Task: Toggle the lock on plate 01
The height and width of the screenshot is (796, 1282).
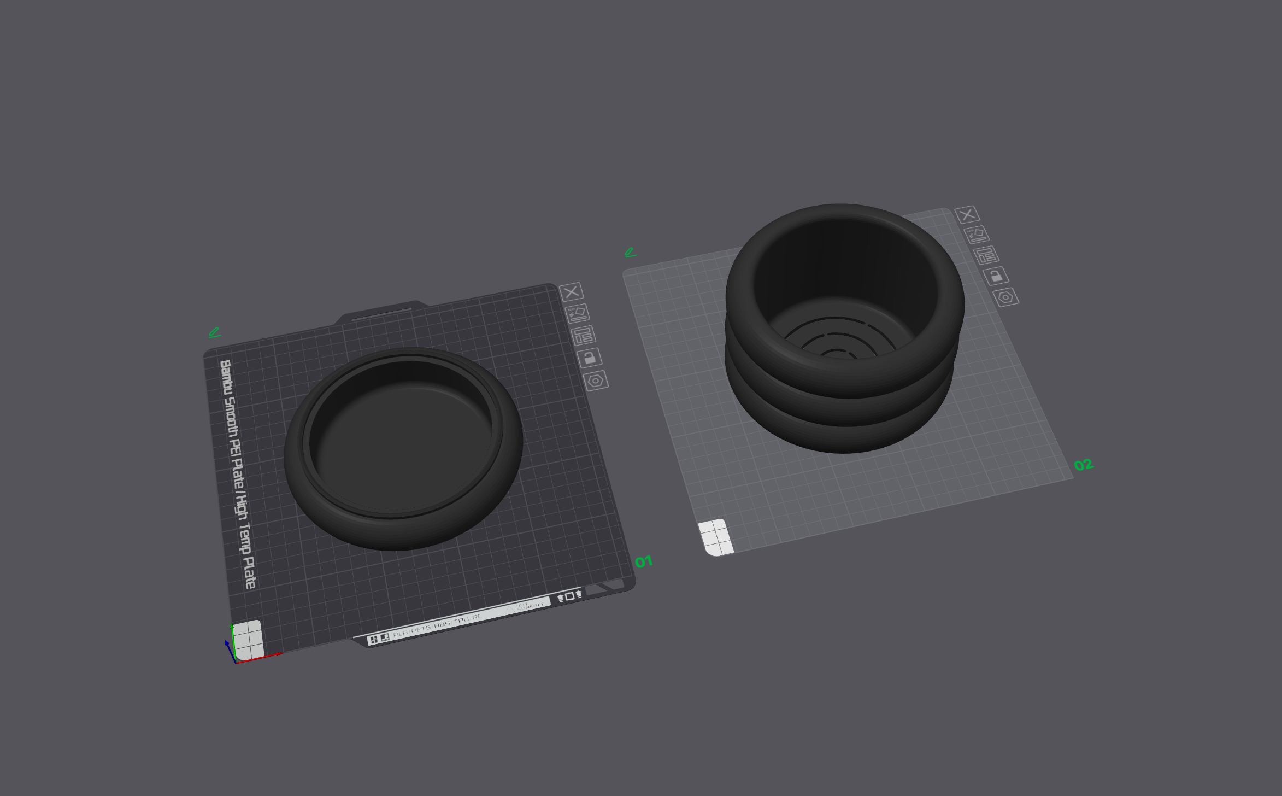Action: [589, 358]
